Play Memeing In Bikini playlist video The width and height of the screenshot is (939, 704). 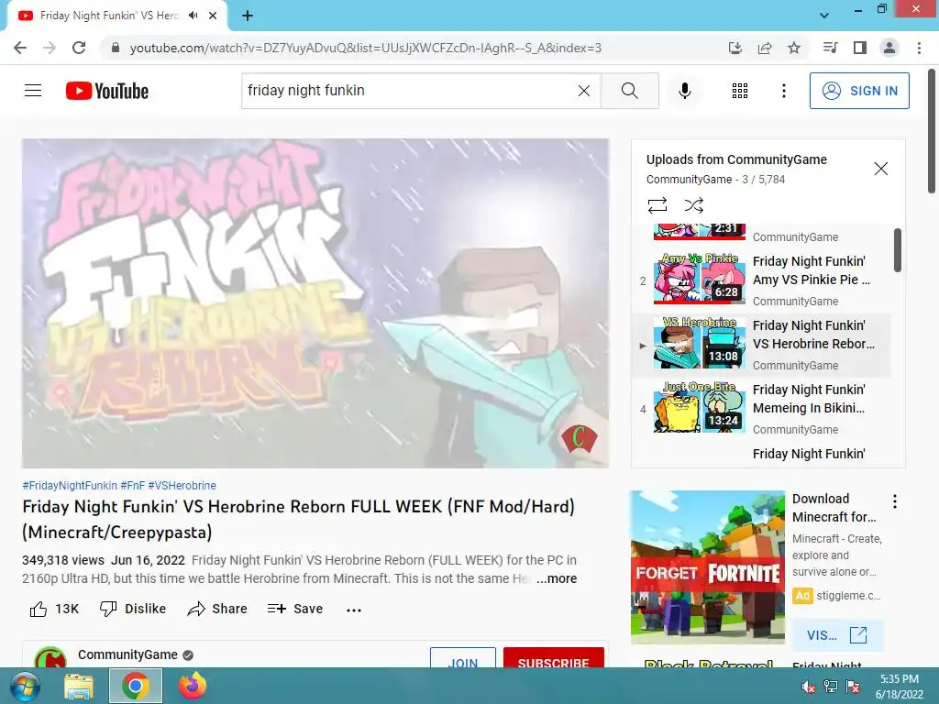[762, 409]
